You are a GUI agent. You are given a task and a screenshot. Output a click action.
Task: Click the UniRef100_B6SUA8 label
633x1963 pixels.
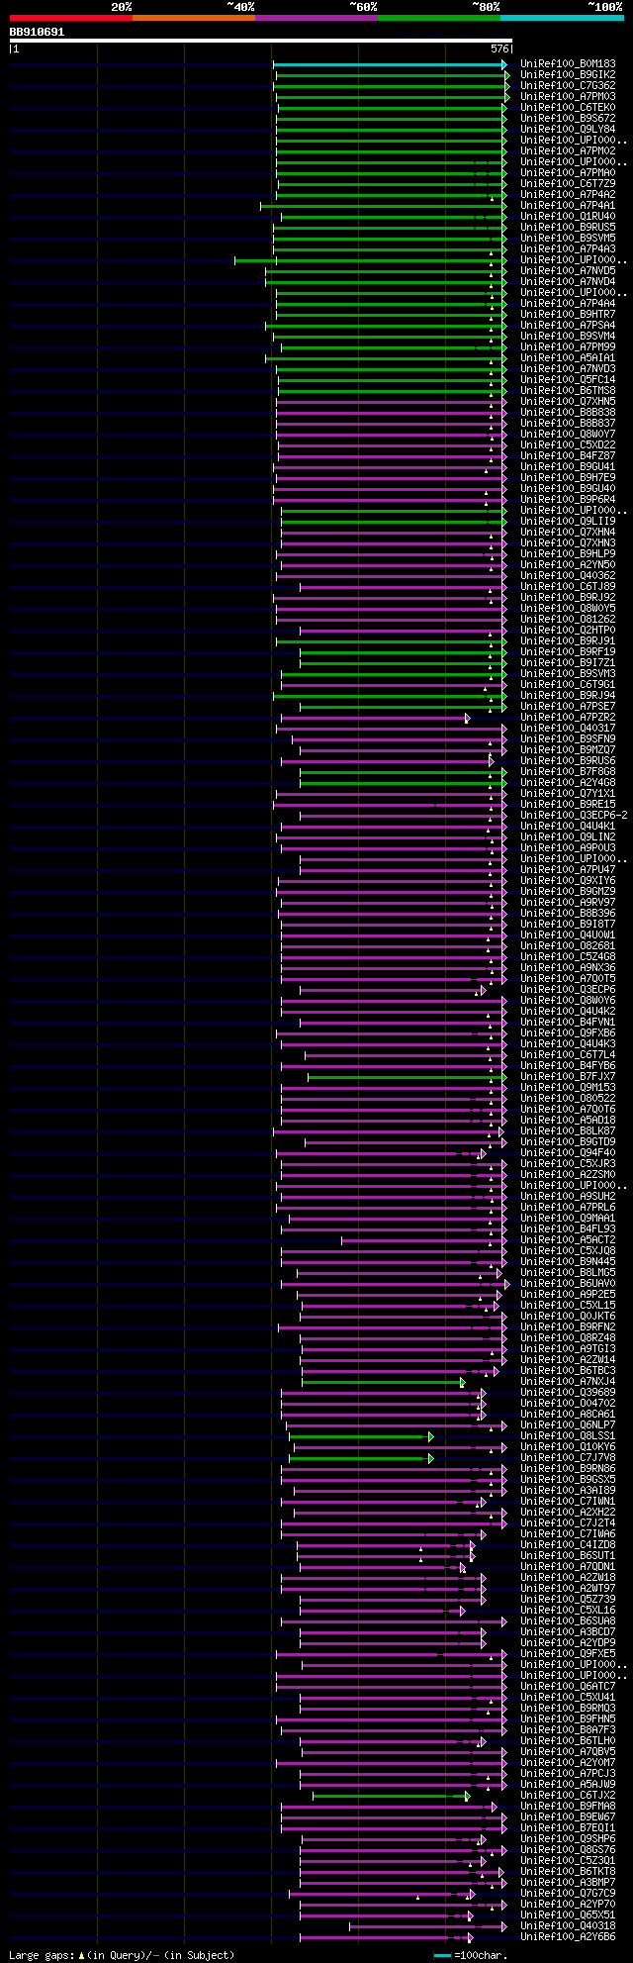point(568,1621)
